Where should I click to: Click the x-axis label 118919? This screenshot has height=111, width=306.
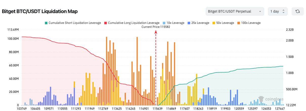coord(212,108)
